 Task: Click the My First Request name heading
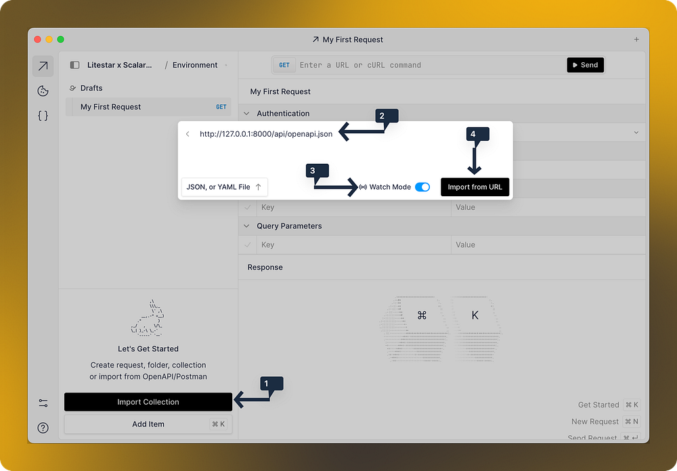(x=280, y=91)
